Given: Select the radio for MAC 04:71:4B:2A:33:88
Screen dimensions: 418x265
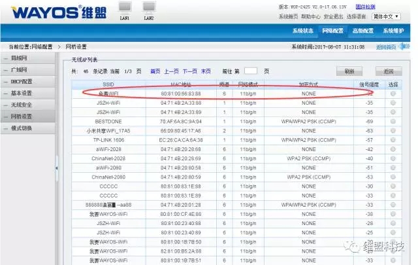Looking at the screenshot, I should [393, 103].
